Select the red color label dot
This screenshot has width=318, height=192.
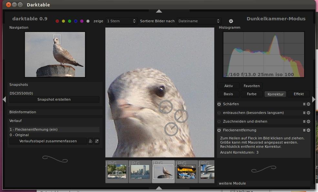(57, 21)
